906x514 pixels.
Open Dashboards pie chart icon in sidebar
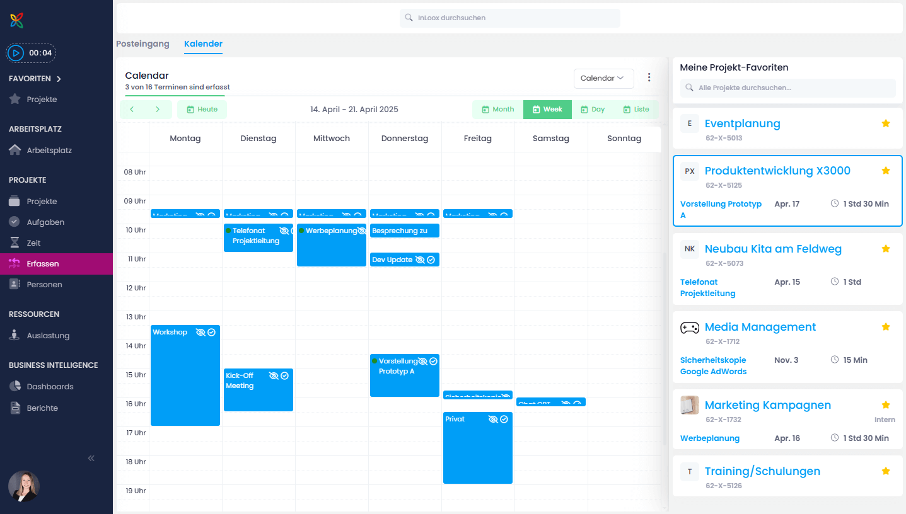pyautogui.click(x=15, y=387)
